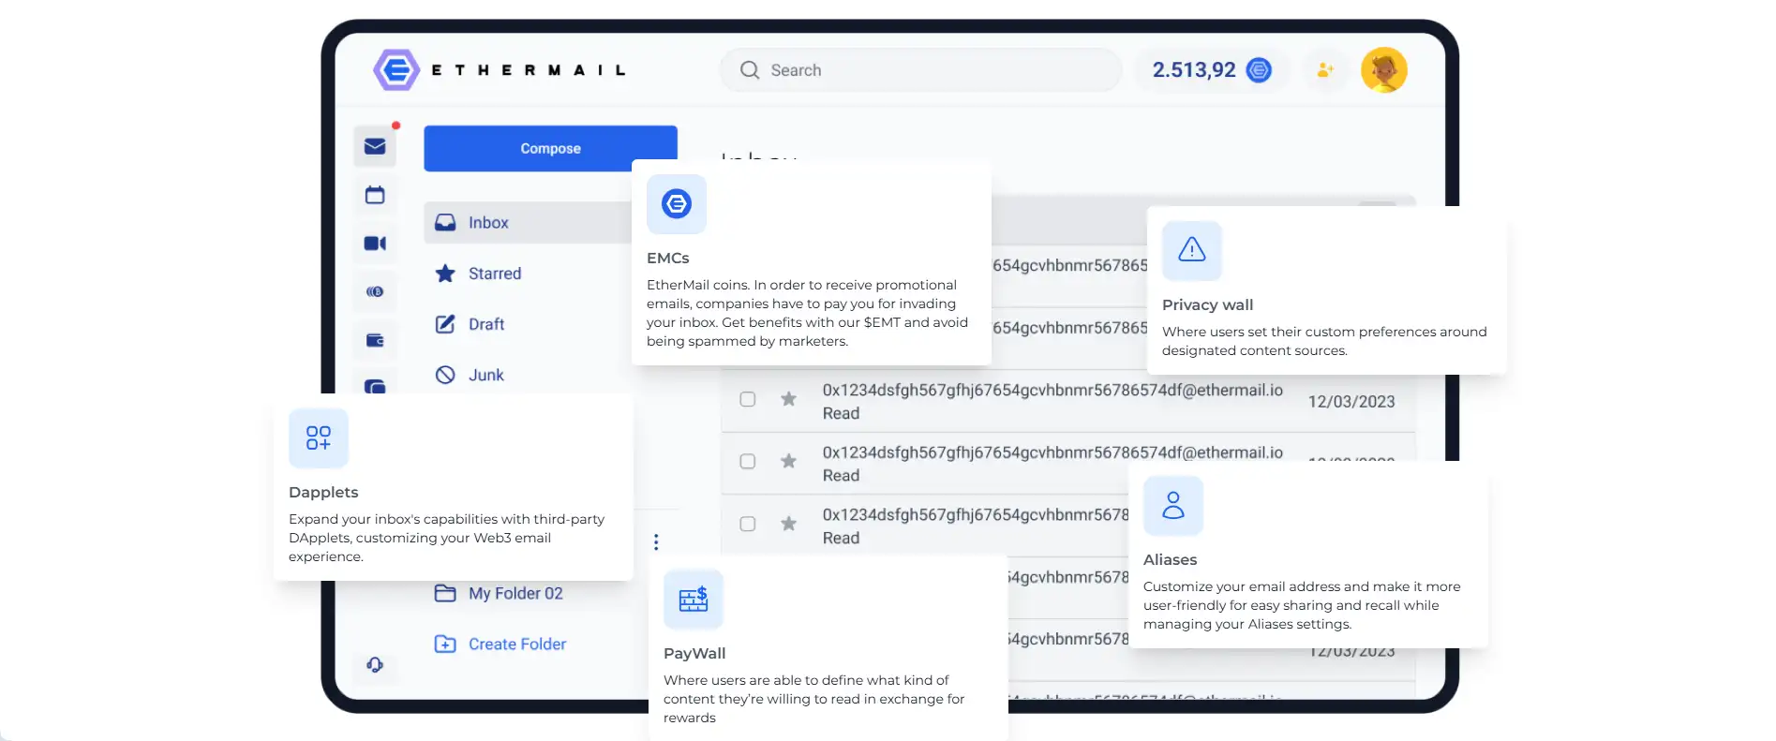Screen dimensions: 1776x741
Task: Star the first visible email row
Action: (789, 399)
